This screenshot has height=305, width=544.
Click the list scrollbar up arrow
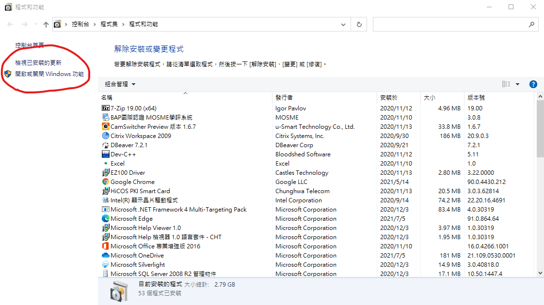540,96
